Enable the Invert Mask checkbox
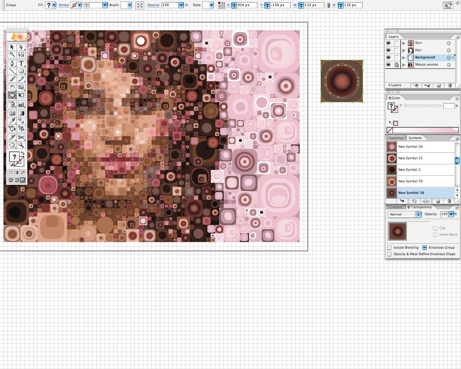461x369 pixels. (435, 235)
